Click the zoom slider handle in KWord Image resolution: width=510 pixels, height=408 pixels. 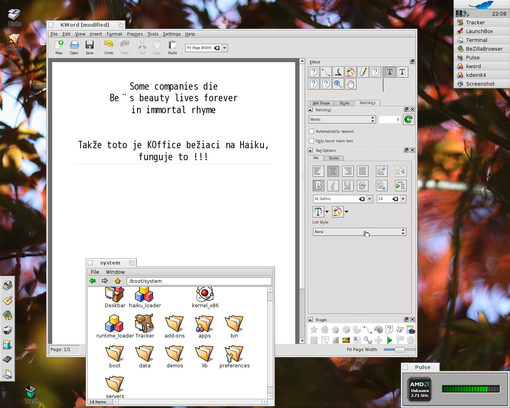point(400,349)
